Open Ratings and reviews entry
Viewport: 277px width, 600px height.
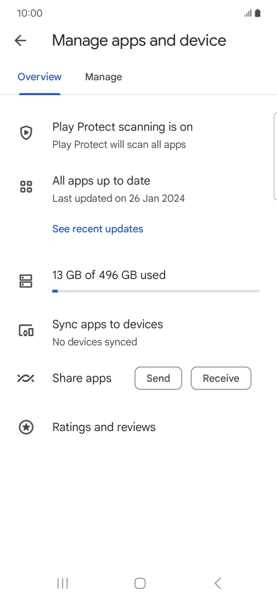click(138, 427)
